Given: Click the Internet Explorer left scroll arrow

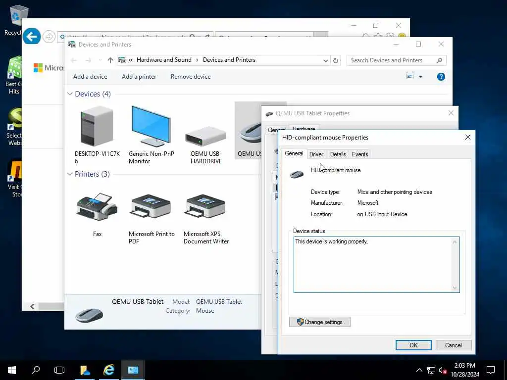Looking at the screenshot, I should [32, 306].
